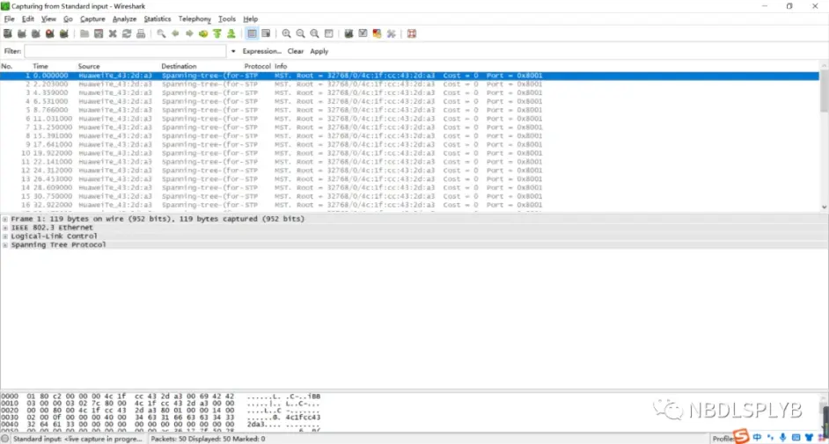Image resolution: width=829 pixels, height=444 pixels.
Task: Open coloring rules toolbar icon
Action: pos(377,33)
